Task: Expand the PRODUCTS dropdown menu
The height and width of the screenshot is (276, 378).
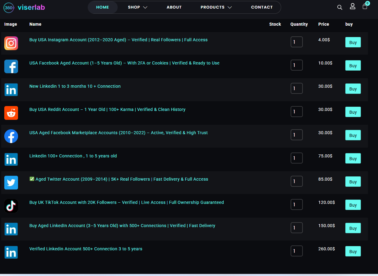Action: [216, 7]
